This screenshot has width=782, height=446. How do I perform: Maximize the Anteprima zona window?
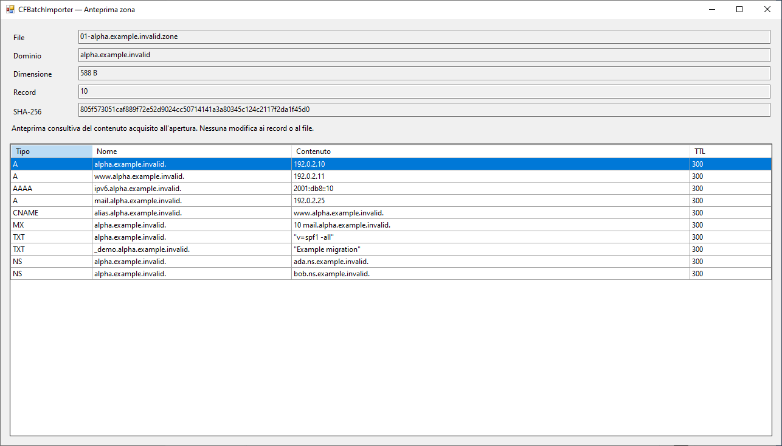tap(739, 9)
